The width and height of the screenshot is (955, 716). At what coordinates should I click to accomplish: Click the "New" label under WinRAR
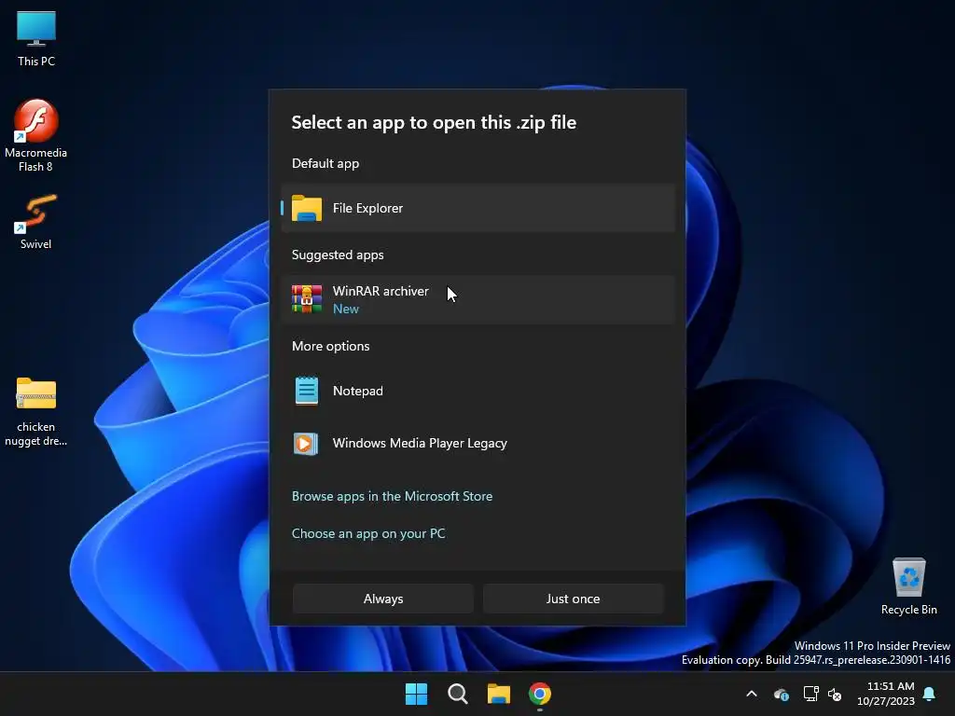346,309
